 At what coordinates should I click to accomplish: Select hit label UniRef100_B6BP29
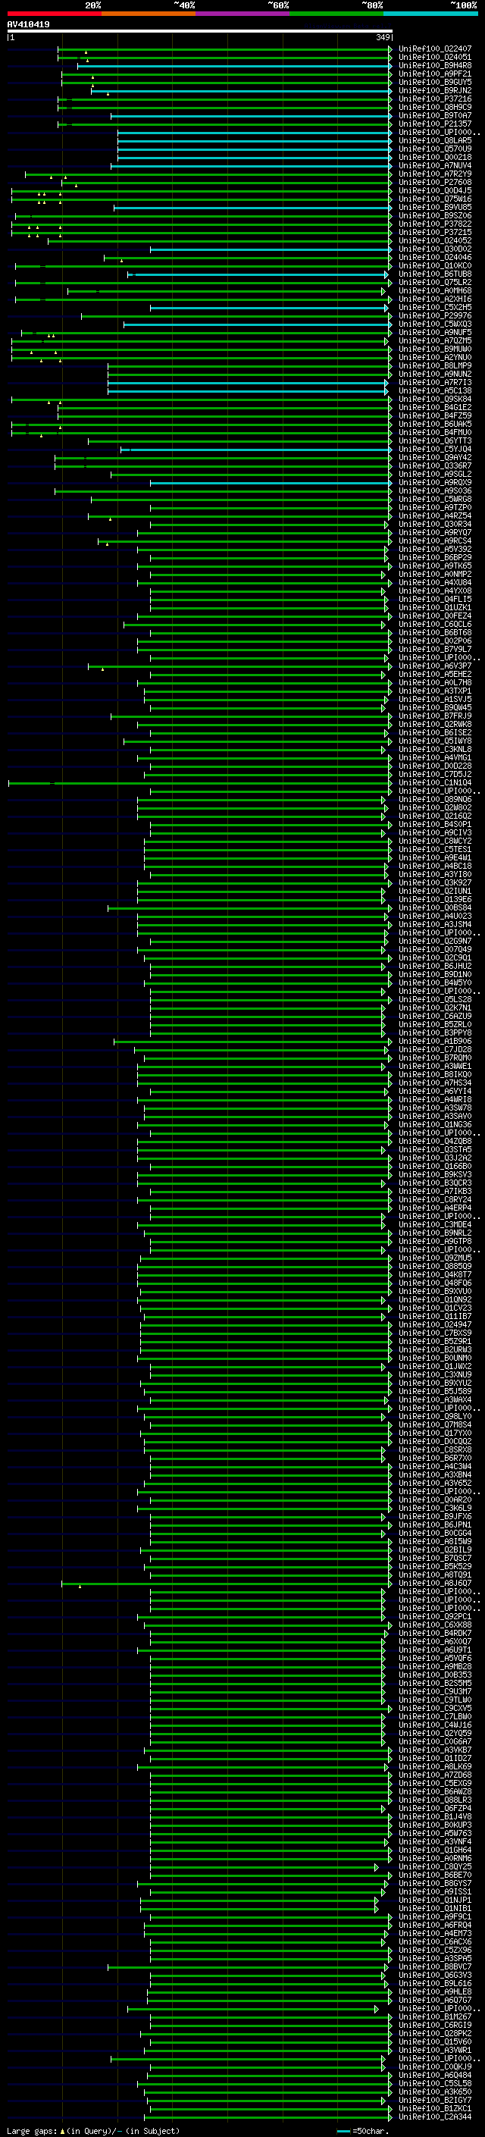(434, 557)
